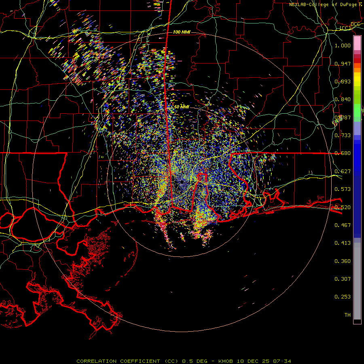Click the 50 NMI range ring label
Viewport: 364px width, 364px height.
pyautogui.click(x=182, y=107)
